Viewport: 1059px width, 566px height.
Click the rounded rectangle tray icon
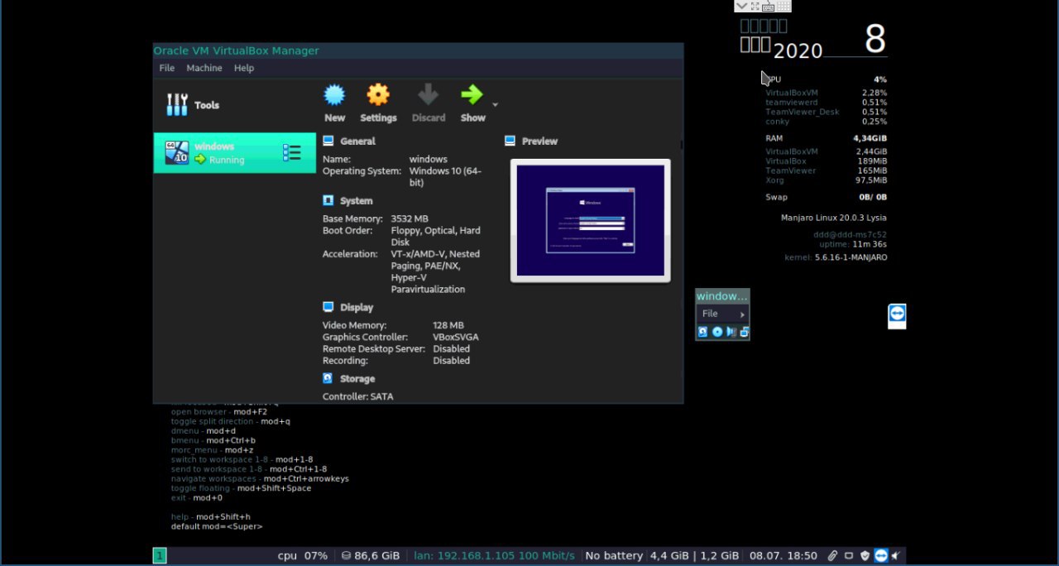click(849, 555)
